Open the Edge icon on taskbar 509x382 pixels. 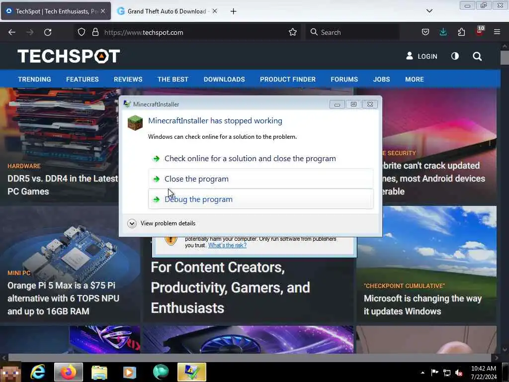coord(161,372)
